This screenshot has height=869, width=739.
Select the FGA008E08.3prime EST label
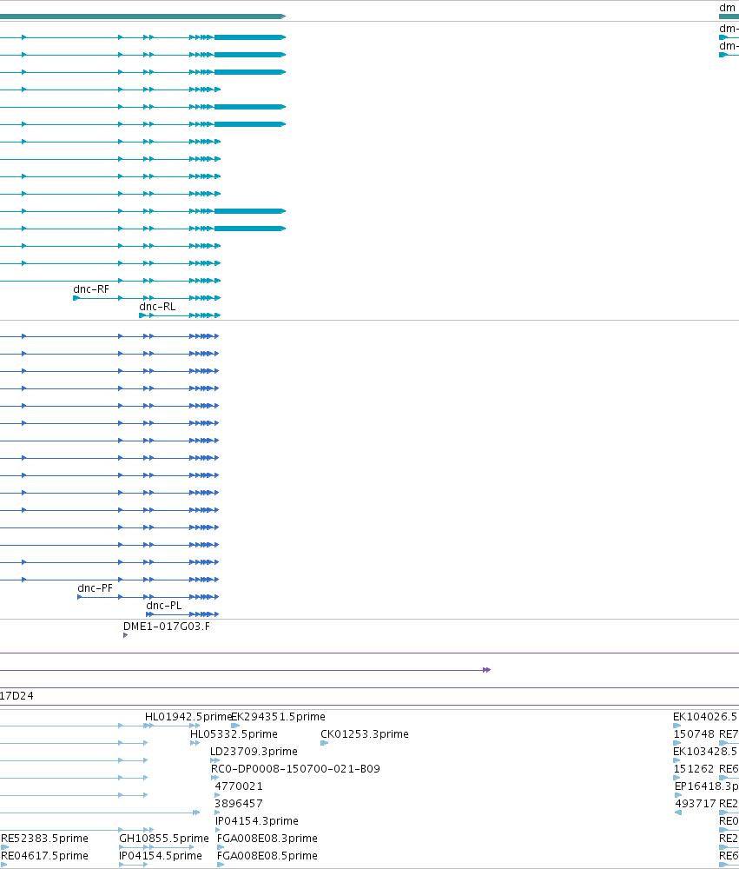(x=267, y=839)
